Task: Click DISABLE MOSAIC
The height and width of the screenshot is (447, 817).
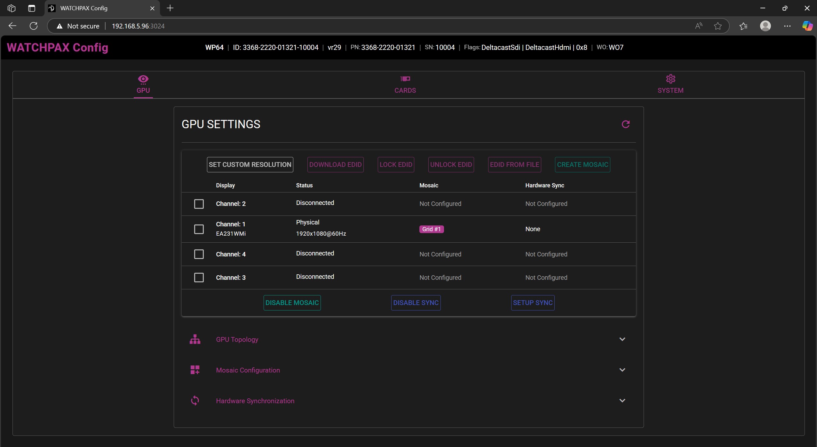Action: coord(292,302)
